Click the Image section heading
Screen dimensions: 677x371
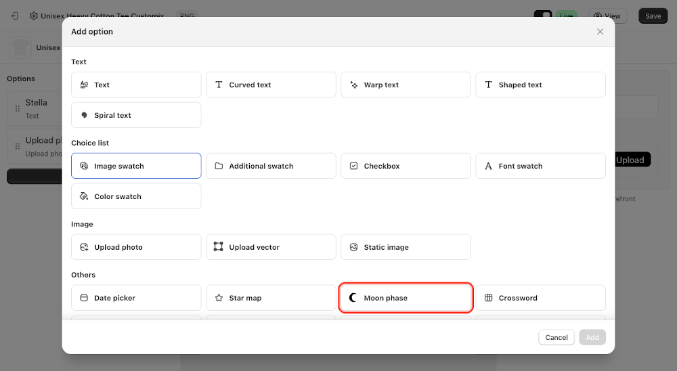(x=82, y=224)
